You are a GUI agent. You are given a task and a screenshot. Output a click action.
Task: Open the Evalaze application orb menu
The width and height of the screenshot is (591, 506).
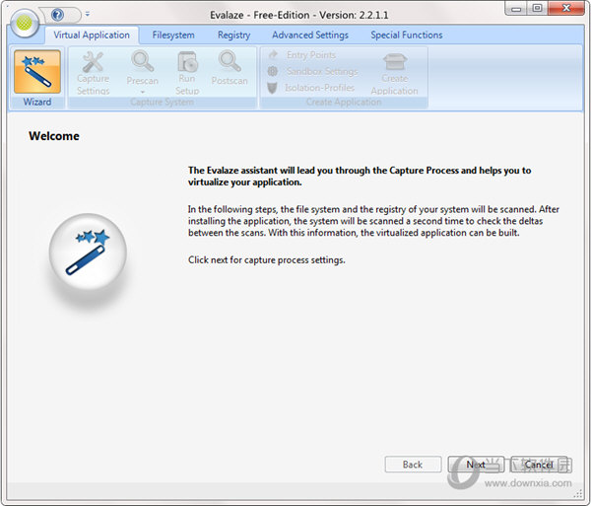(x=25, y=23)
